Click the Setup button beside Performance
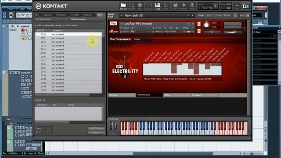 (142, 39)
